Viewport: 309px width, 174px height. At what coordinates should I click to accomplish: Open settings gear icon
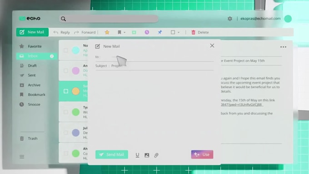point(230,19)
